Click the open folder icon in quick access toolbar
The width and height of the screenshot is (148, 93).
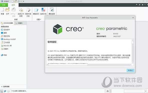point(16,1)
